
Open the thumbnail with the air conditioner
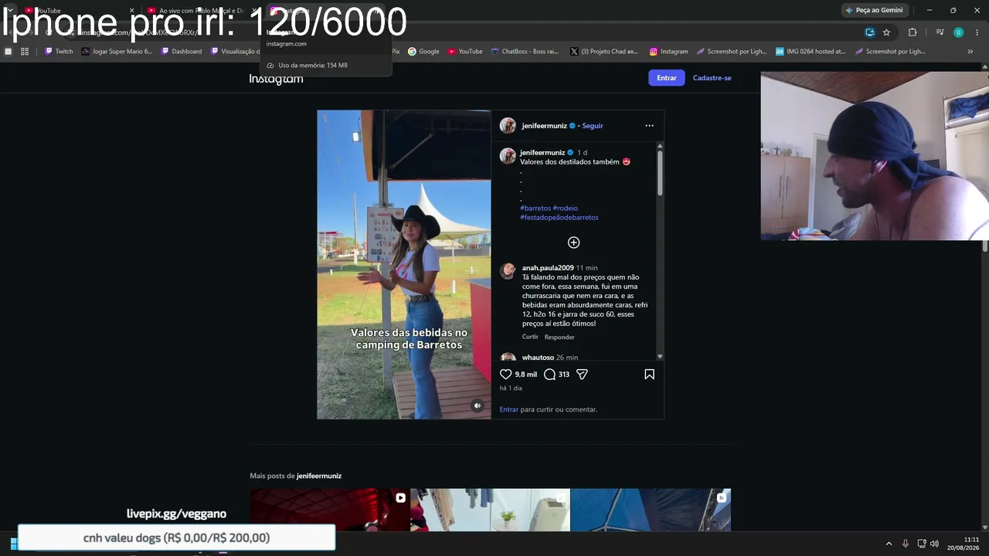490,510
